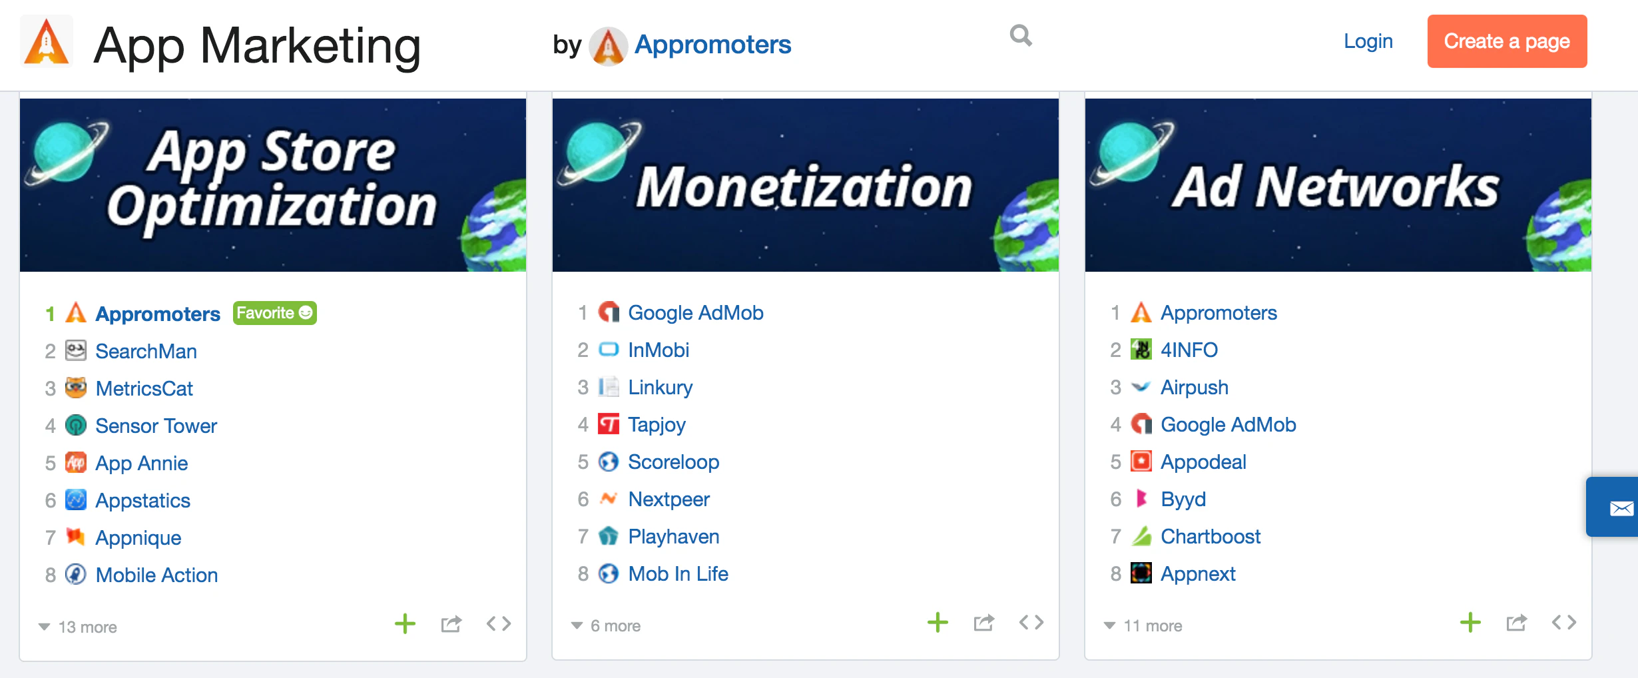The height and width of the screenshot is (678, 1638).
Task: Click the share icon under App Store Optimization
Action: click(x=451, y=623)
